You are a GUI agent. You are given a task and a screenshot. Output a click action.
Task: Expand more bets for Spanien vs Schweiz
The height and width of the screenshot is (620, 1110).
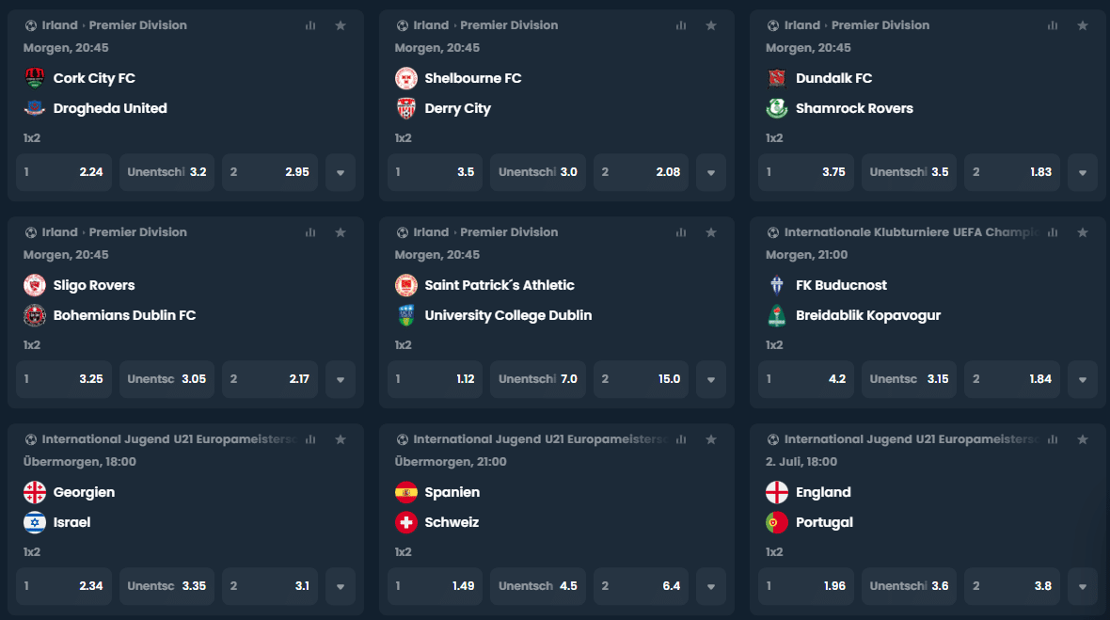(x=711, y=586)
